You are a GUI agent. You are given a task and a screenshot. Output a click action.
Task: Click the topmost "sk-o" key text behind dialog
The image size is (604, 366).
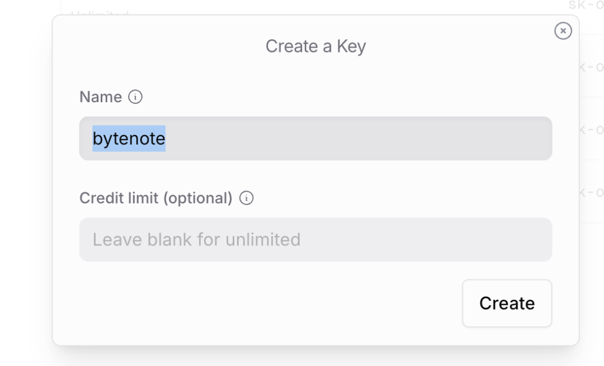pyautogui.click(x=586, y=6)
